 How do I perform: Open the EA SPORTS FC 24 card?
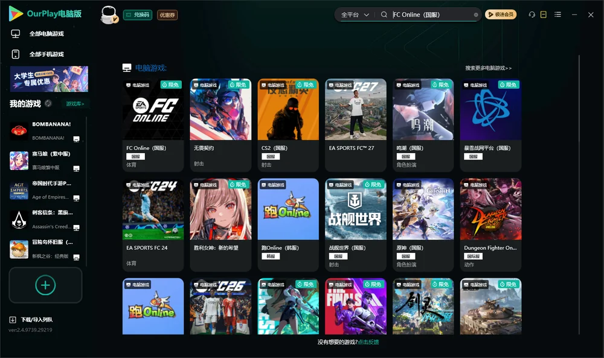tap(153, 225)
